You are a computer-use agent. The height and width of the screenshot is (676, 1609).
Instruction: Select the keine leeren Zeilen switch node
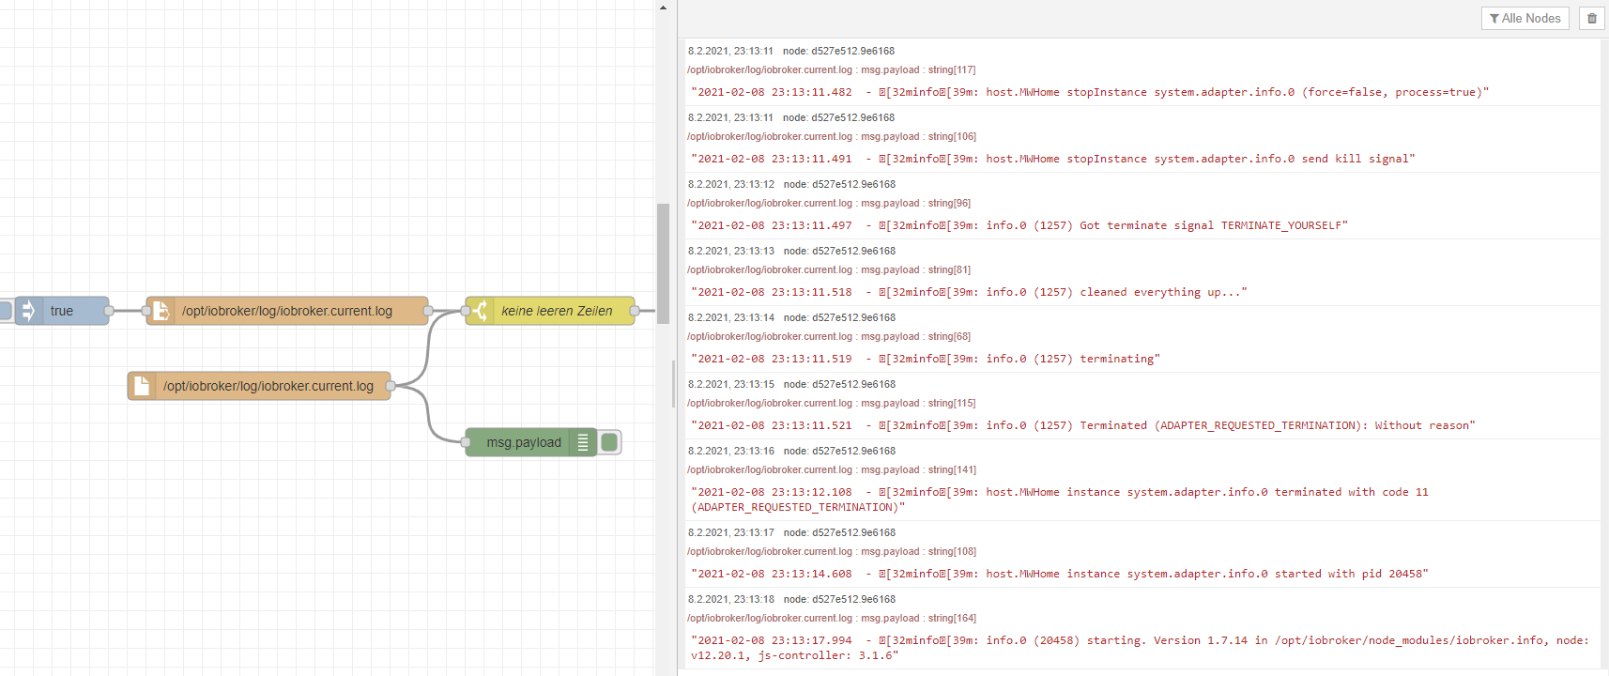pyautogui.click(x=550, y=311)
